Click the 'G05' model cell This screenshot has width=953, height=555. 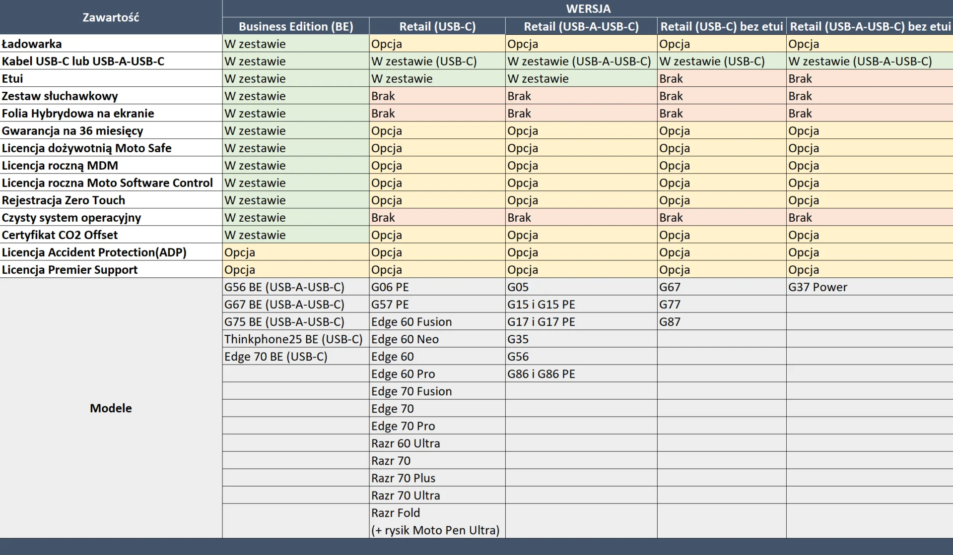pyautogui.click(x=581, y=287)
